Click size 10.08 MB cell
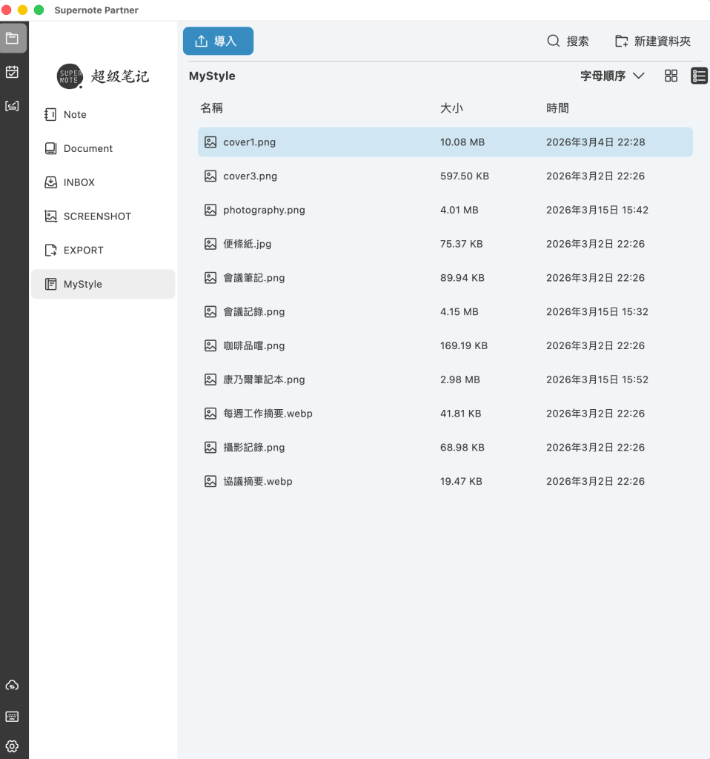The height and width of the screenshot is (759, 710). 462,142
